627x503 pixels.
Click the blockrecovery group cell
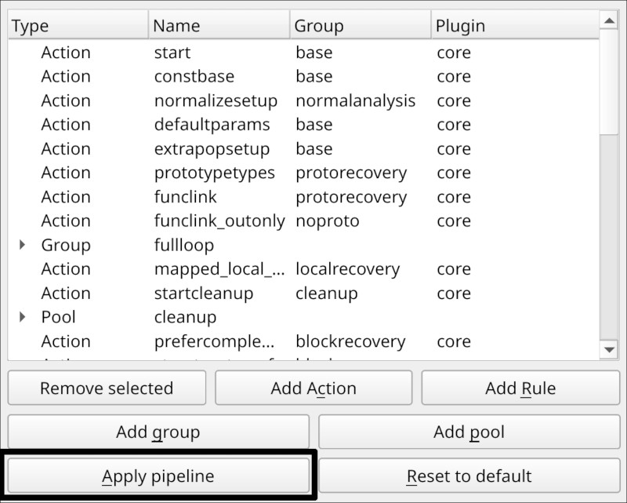(350, 341)
